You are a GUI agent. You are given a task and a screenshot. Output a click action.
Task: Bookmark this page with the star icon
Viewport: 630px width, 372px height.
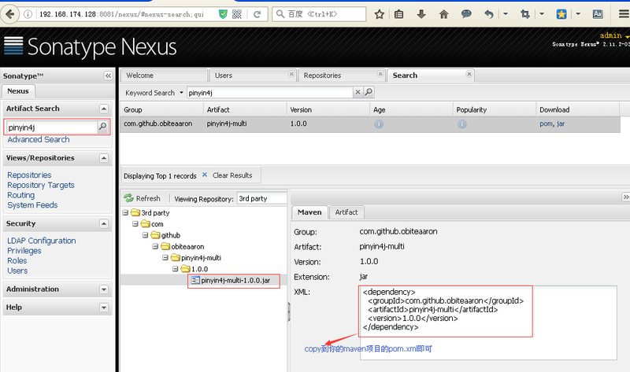(379, 14)
